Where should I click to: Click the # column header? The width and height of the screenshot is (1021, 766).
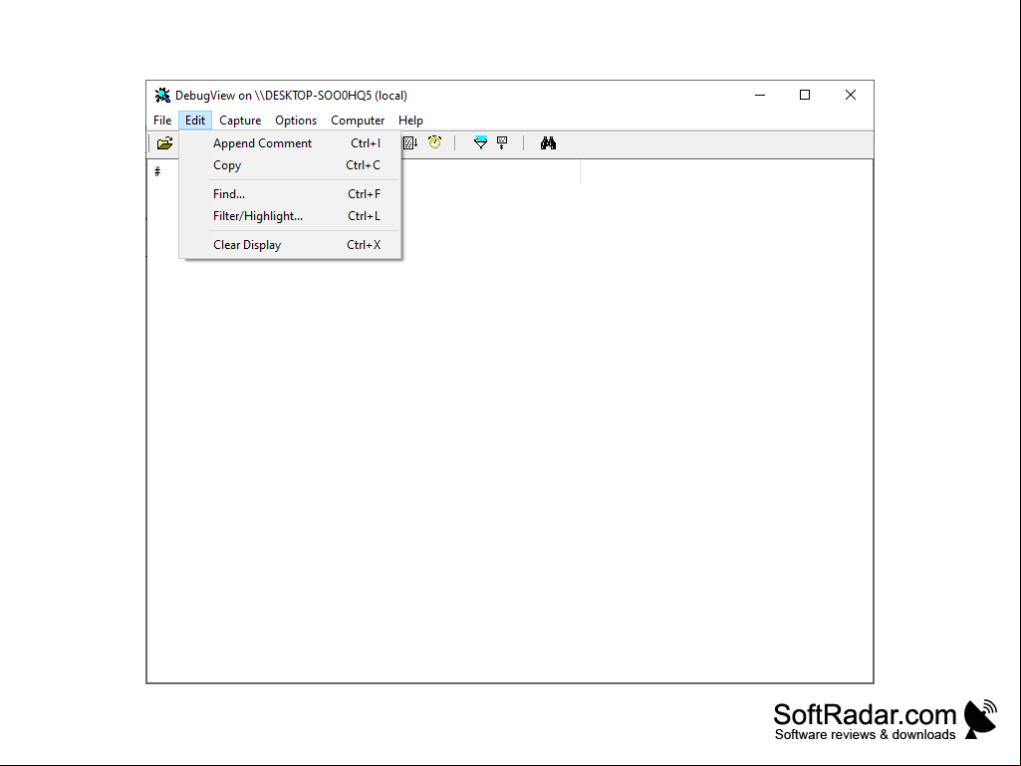point(157,171)
